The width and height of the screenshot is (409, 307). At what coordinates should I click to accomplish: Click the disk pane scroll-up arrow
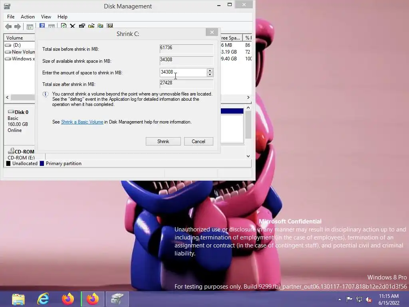tap(248, 108)
